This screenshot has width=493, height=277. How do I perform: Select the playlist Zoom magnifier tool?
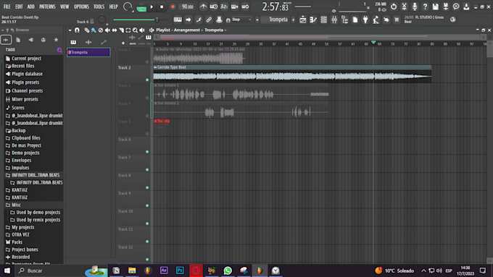[135, 30]
